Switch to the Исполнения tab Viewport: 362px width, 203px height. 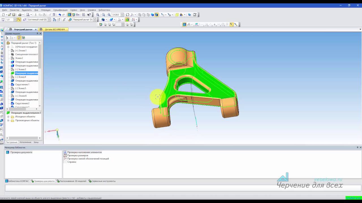point(25,142)
